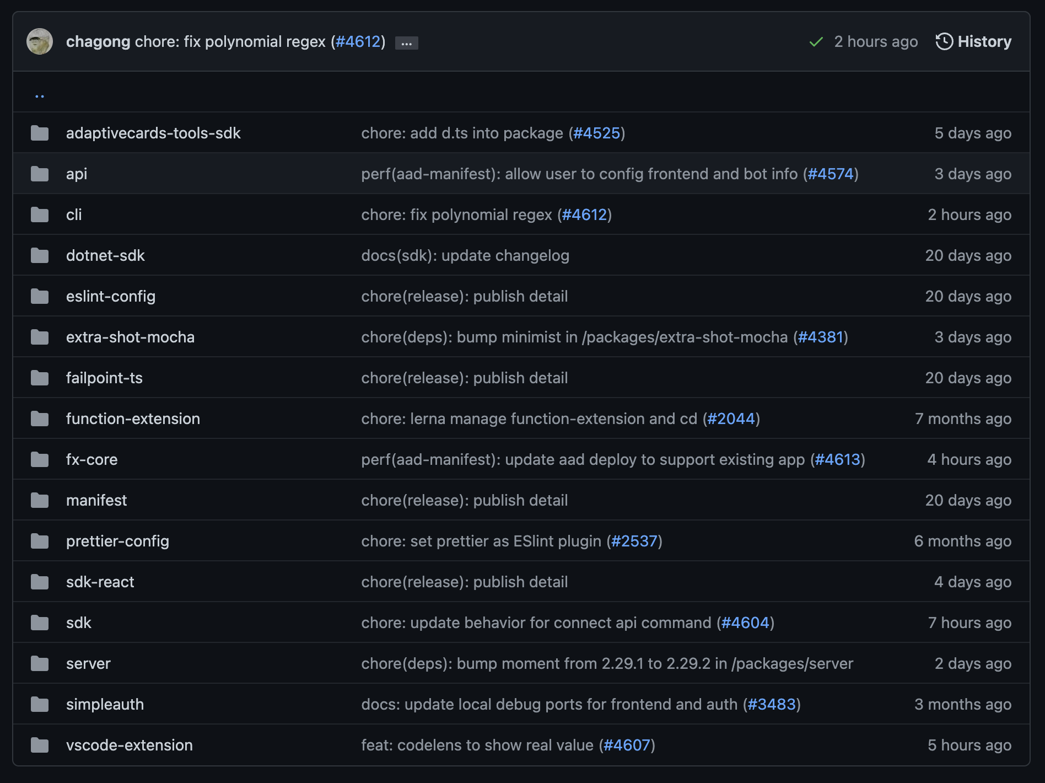This screenshot has height=783, width=1045.
Task: Open the dotnet-sdk folder
Action: (x=105, y=255)
